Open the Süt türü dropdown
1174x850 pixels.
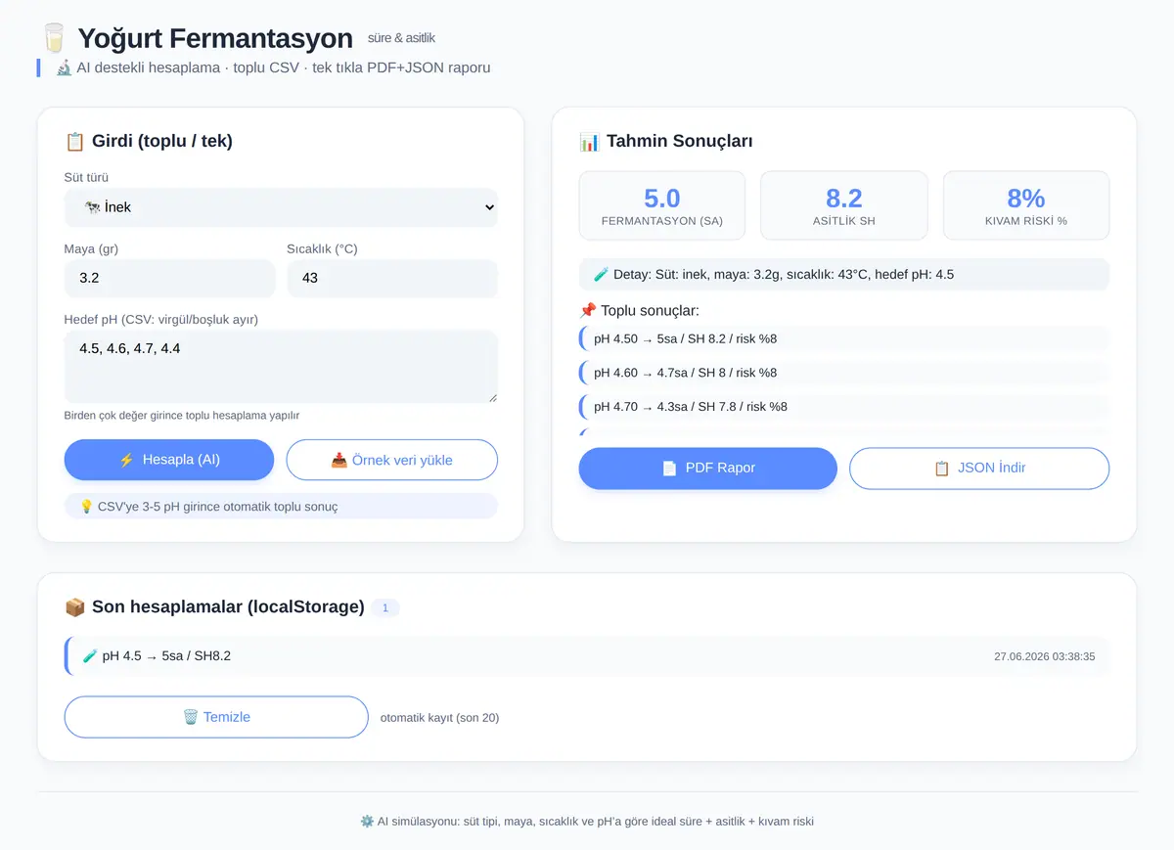coord(281,207)
